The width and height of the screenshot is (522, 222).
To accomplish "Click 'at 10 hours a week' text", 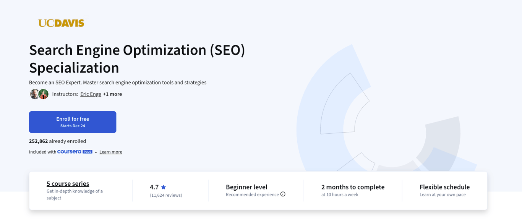I will (x=340, y=194).
